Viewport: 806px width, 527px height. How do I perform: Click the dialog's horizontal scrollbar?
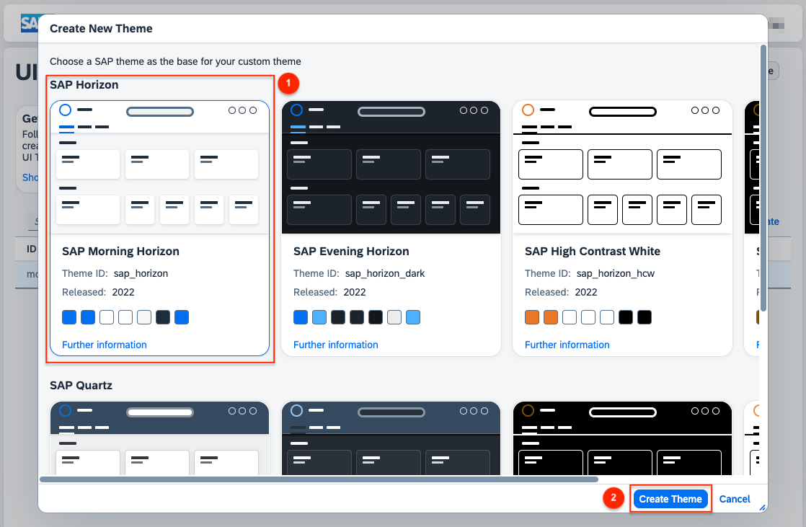(319, 479)
